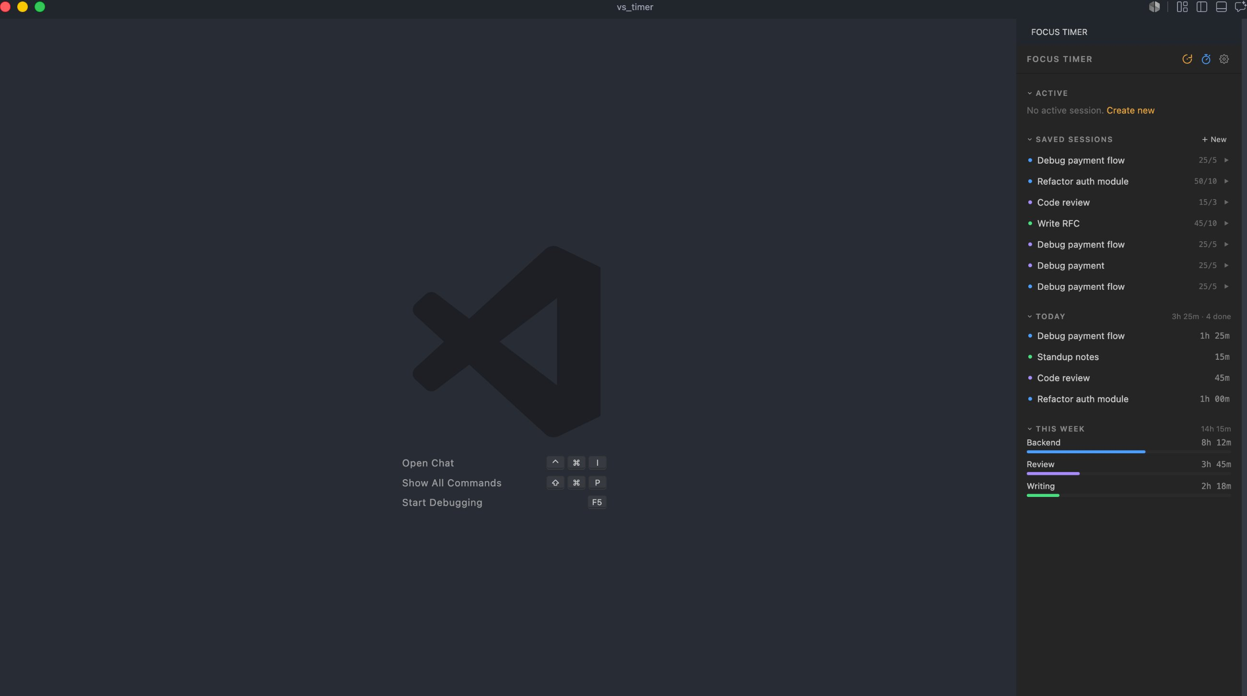Image resolution: width=1247 pixels, height=696 pixels.
Task: Open the Customize Layout icon in title bar
Action: click(x=1182, y=7)
